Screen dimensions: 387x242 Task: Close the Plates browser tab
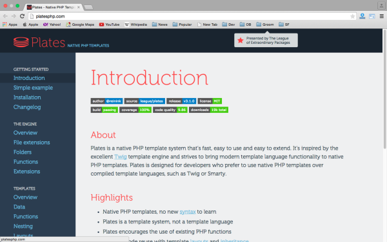click(x=79, y=7)
